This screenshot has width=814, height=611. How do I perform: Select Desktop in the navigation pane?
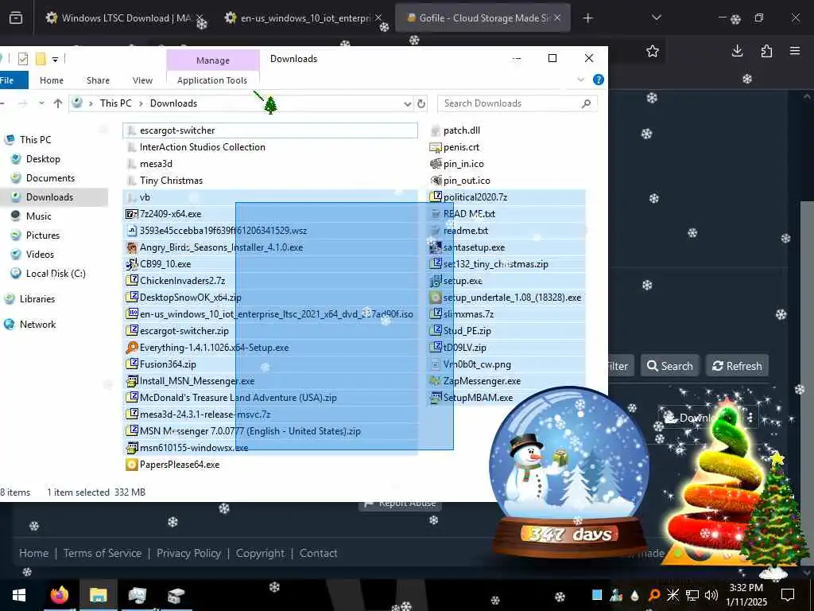pos(43,159)
